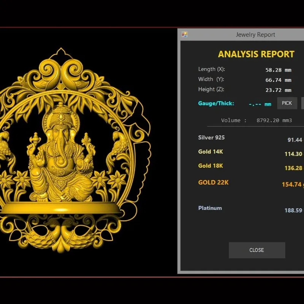
Task: Select the Volume 8792.20 mm3 readout
Action: coord(256,120)
